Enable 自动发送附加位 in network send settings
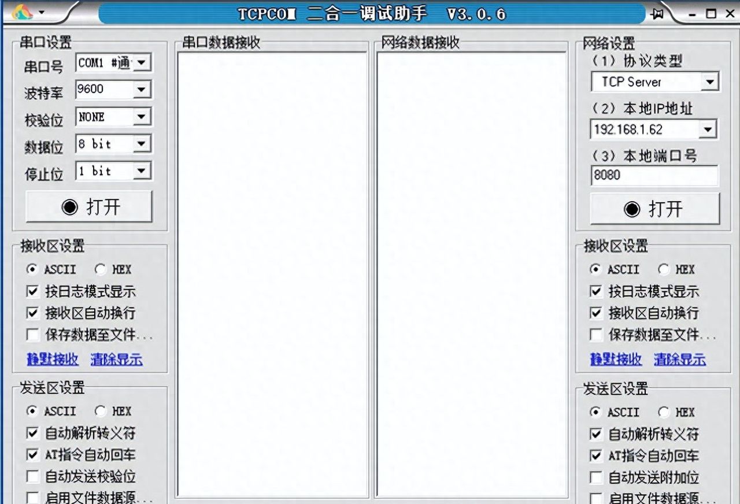The image size is (740, 504). pos(596,477)
